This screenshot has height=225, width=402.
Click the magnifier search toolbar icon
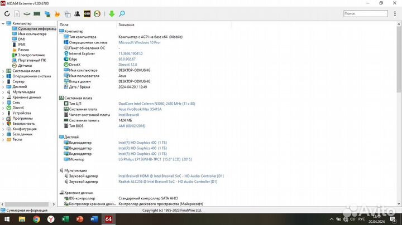click(122, 14)
